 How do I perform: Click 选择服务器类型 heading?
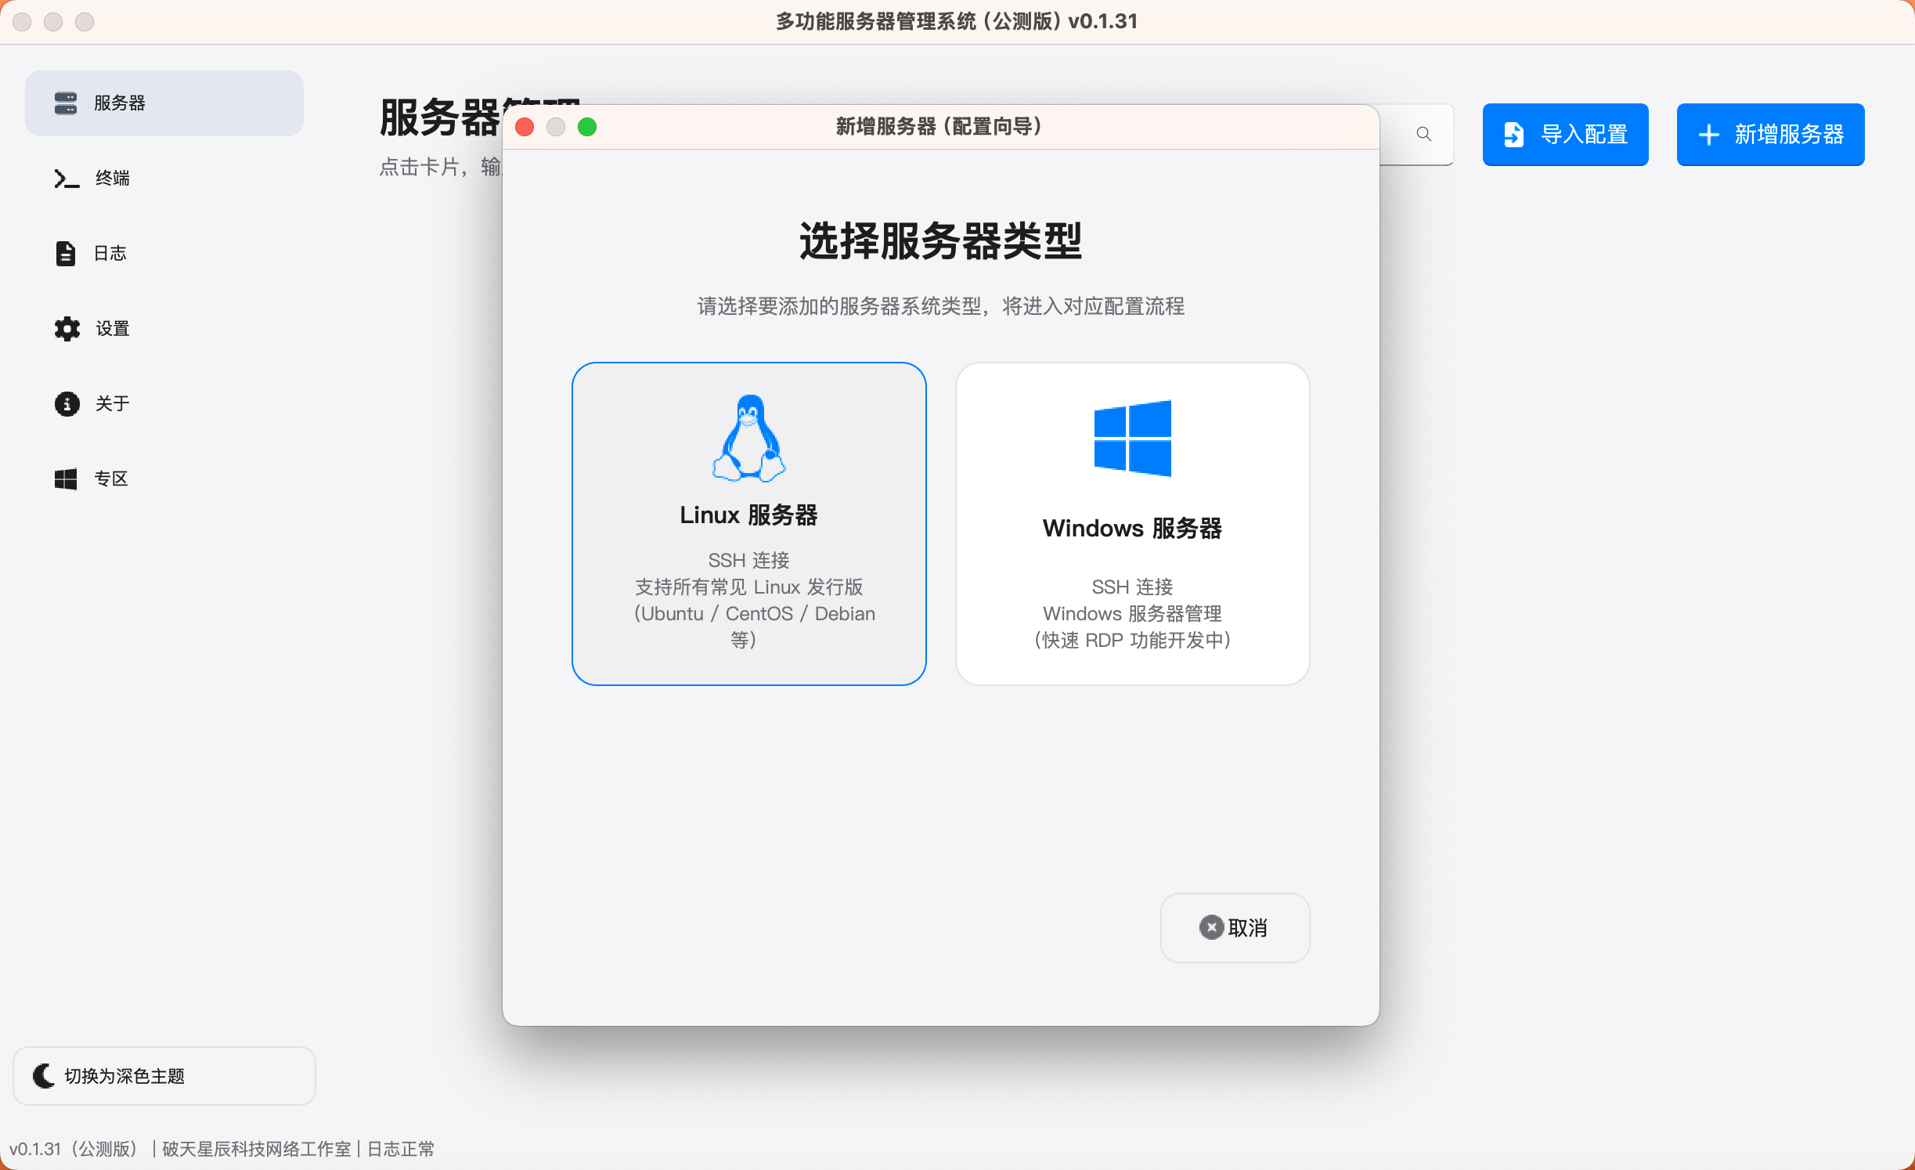tap(940, 240)
